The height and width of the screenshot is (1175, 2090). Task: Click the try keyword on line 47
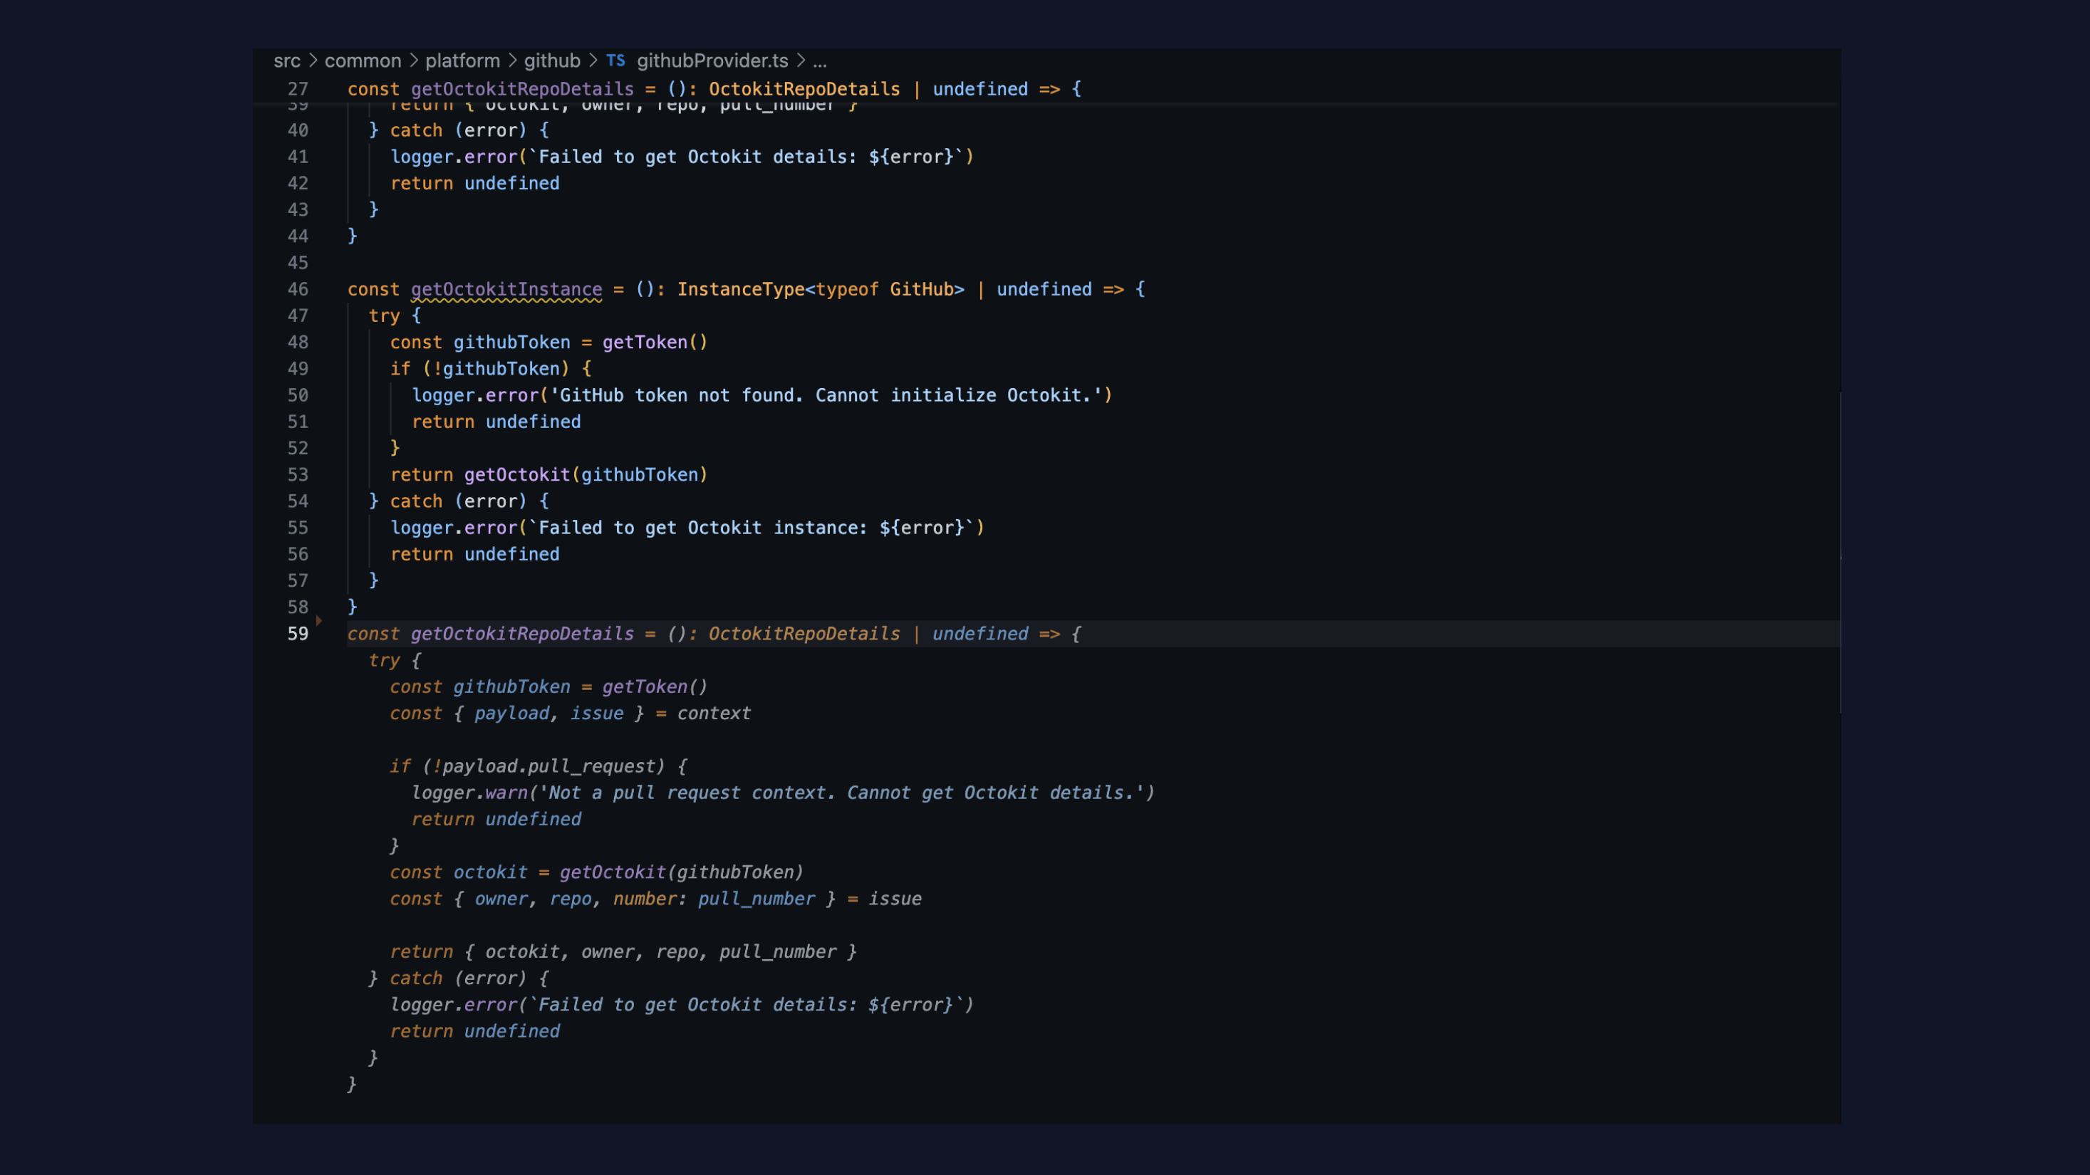[384, 315]
